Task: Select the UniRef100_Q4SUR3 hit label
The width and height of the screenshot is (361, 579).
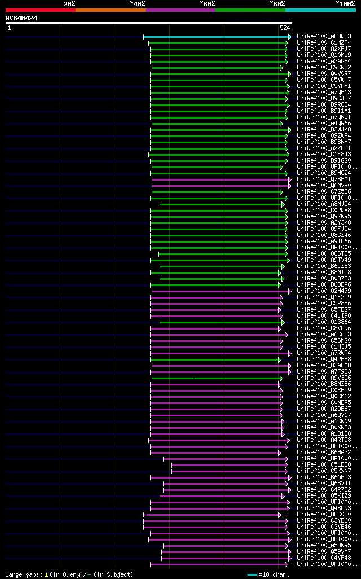Action: click(324, 508)
